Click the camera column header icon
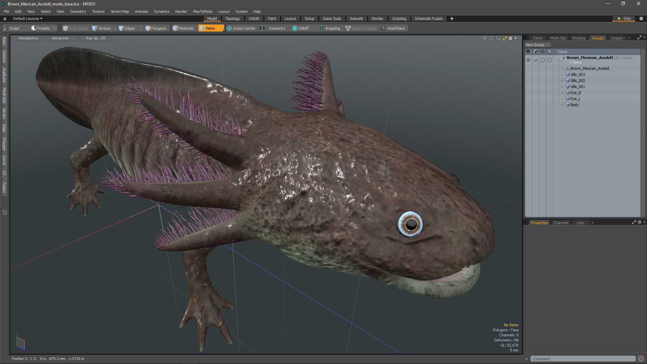The image size is (647, 364). [535, 52]
